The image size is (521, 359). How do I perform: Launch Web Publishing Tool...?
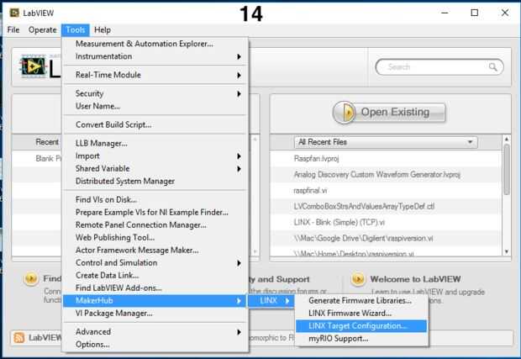tap(155, 238)
